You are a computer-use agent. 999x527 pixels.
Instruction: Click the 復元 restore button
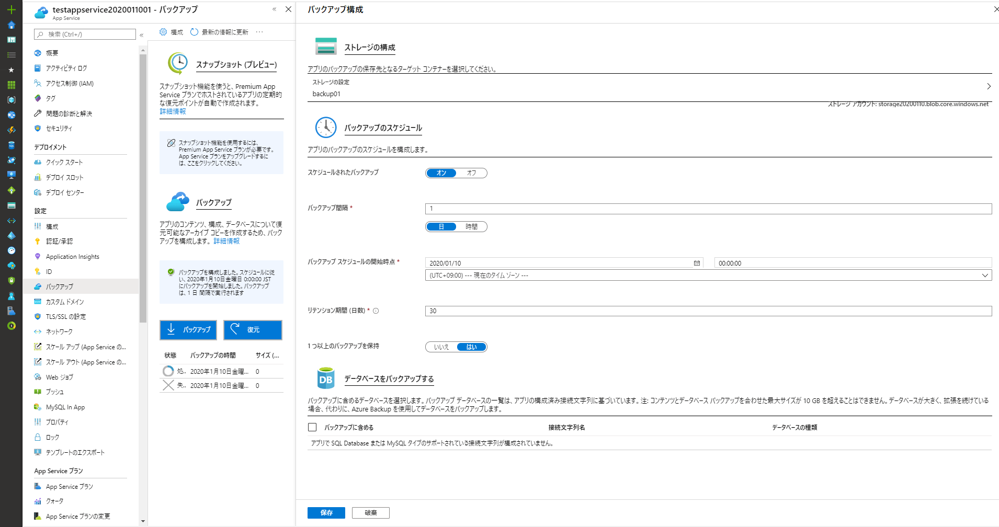tap(253, 330)
